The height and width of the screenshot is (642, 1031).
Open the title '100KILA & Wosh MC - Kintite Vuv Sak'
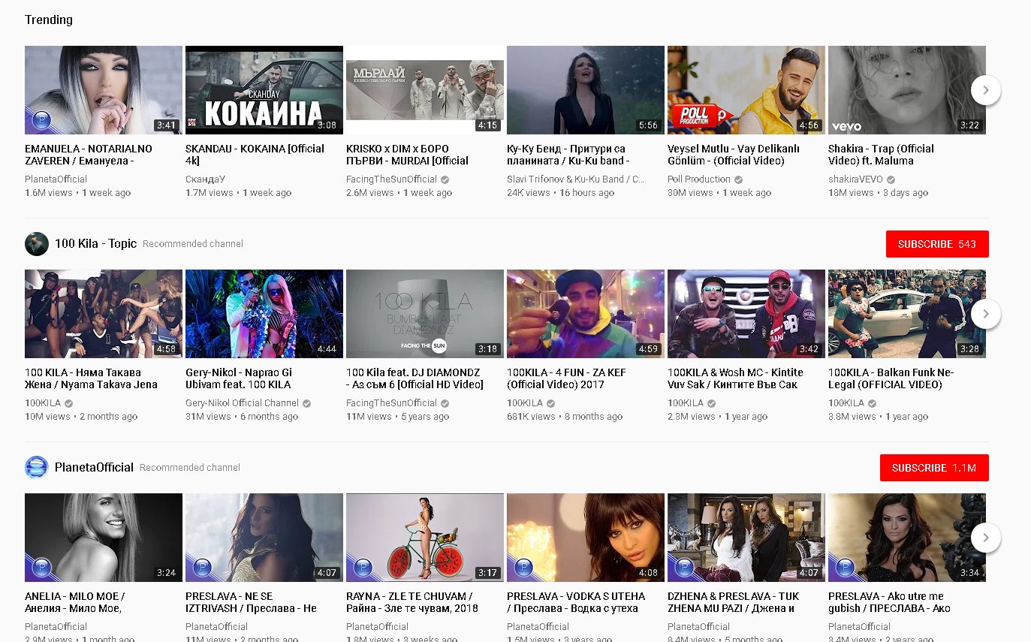click(x=735, y=378)
